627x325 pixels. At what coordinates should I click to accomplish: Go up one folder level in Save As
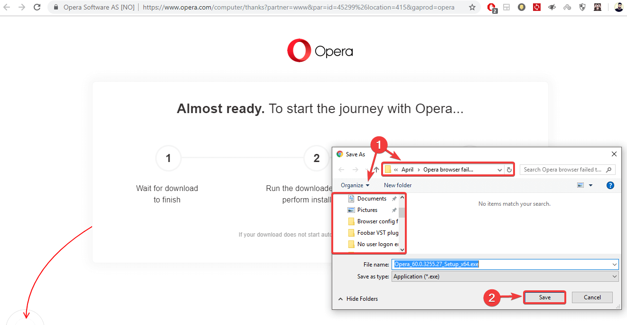click(x=376, y=170)
